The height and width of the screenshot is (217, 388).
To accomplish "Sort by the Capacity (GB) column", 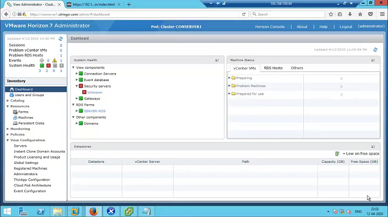I will click(x=333, y=162).
